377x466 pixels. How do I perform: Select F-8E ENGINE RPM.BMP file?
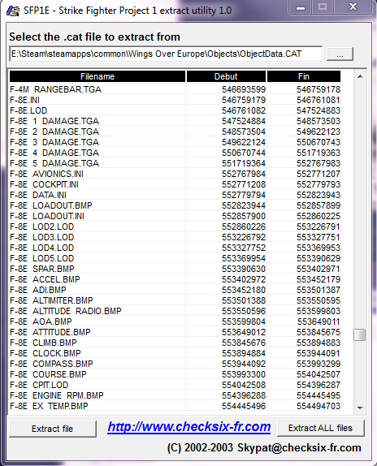pyautogui.click(x=175, y=395)
